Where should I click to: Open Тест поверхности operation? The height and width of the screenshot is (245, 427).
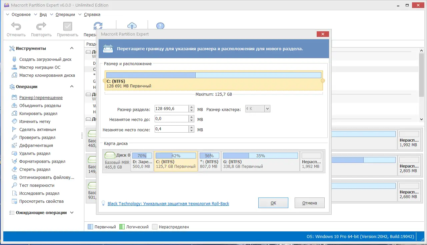point(37,185)
